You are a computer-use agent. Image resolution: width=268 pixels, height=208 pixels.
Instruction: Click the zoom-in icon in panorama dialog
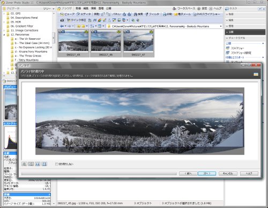click(x=24, y=164)
